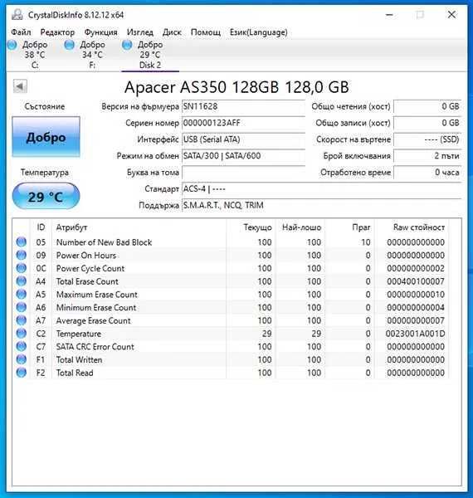Click status orb of SATA CRC Error Count
The height and width of the screenshot is (498, 473).
pyautogui.click(x=22, y=346)
